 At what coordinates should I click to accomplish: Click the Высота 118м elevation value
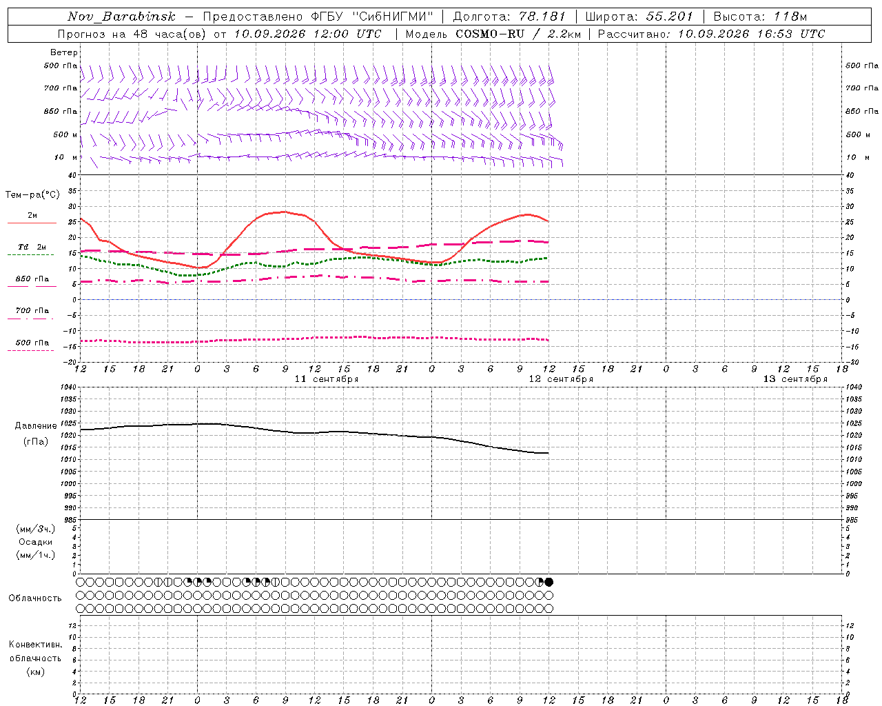[760, 17]
